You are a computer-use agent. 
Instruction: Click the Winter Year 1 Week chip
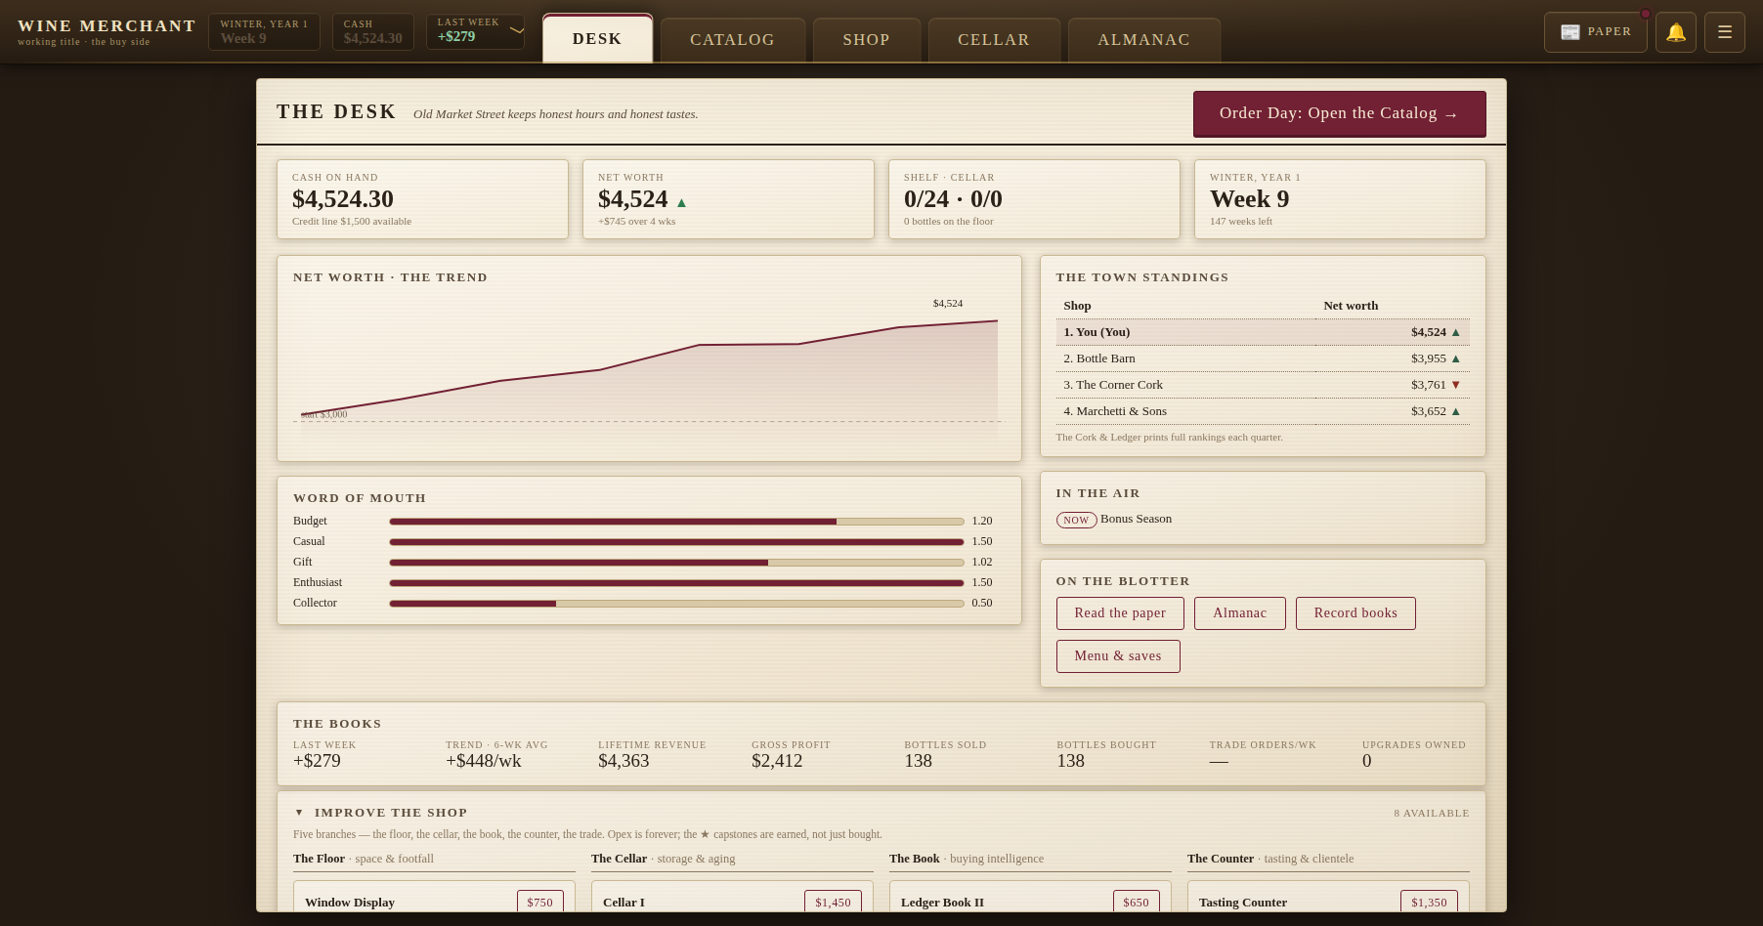tap(264, 32)
